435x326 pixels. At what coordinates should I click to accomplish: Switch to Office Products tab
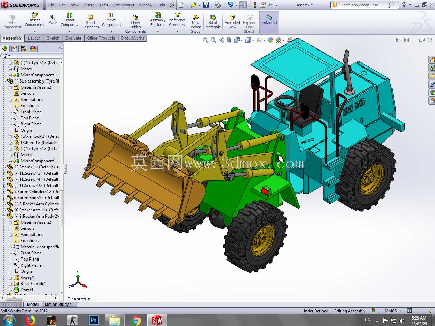click(x=101, y=38)
